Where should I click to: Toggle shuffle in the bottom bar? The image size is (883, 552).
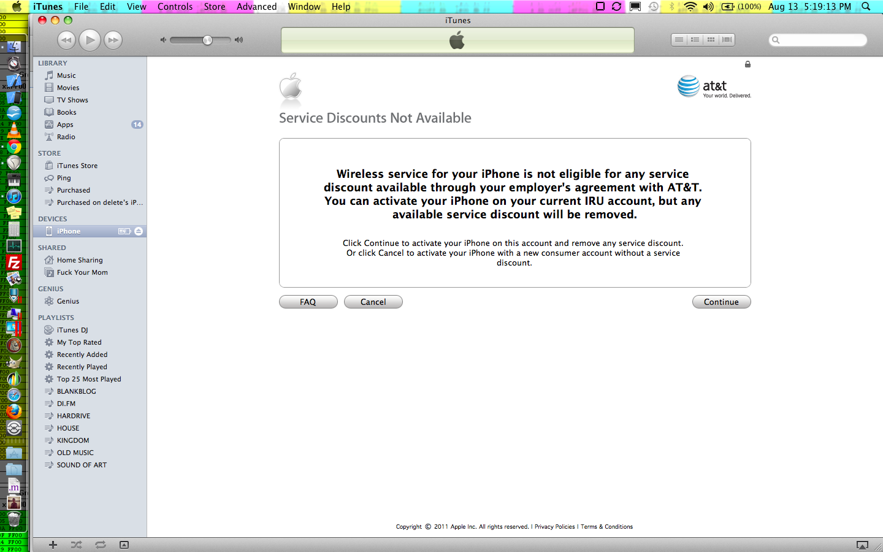(x=77, y=545)
